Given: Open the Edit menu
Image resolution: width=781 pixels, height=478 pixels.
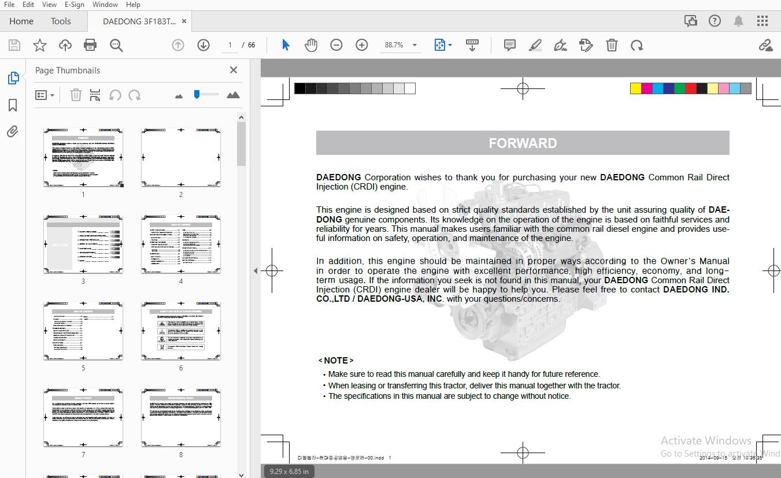Looking at the screenshot, I should pos(28,5).
